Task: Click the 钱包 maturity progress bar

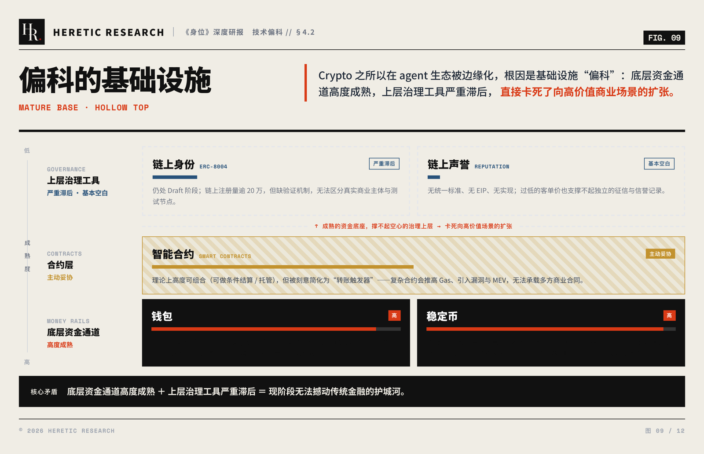Action: click(x=276, y=329)
